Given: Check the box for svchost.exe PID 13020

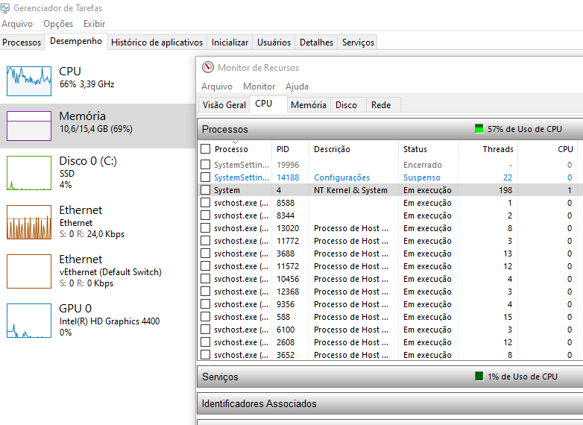Looking at the screenshot, I should (205, 228).
